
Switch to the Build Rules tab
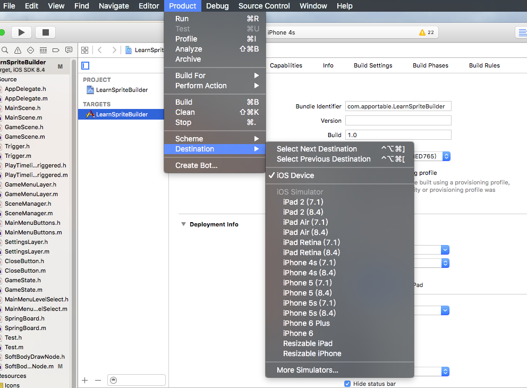point(484,65)
